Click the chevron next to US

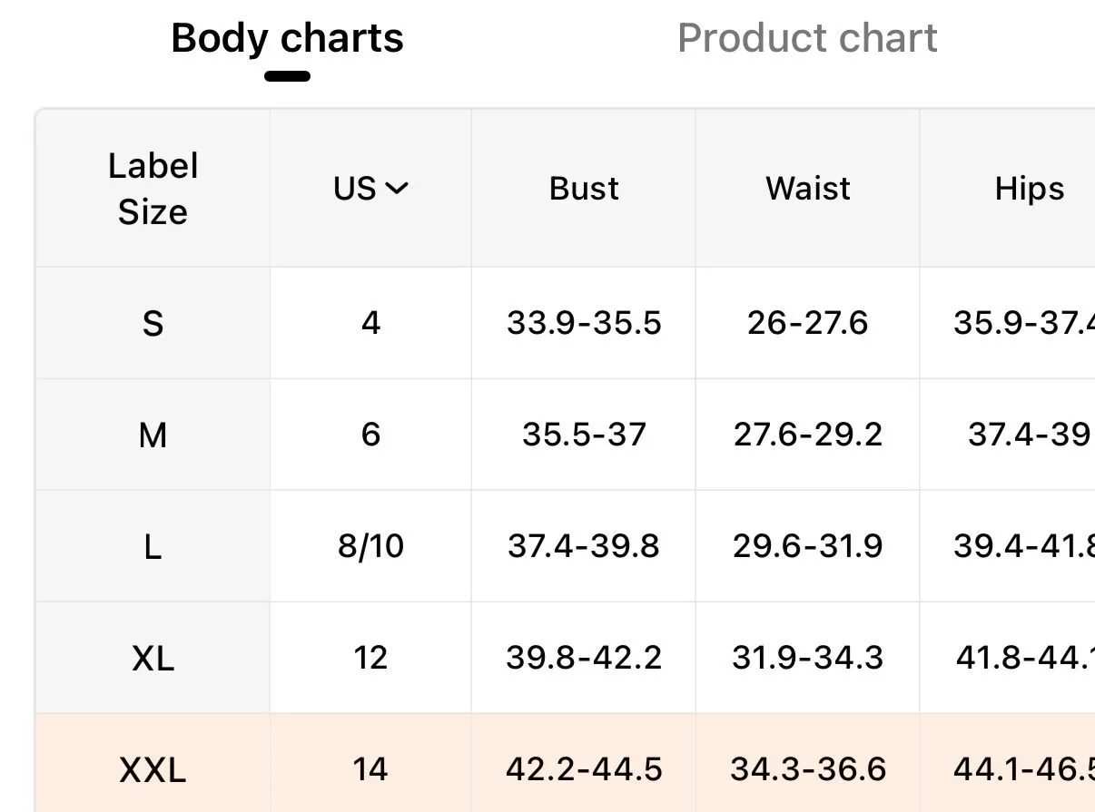397,189
